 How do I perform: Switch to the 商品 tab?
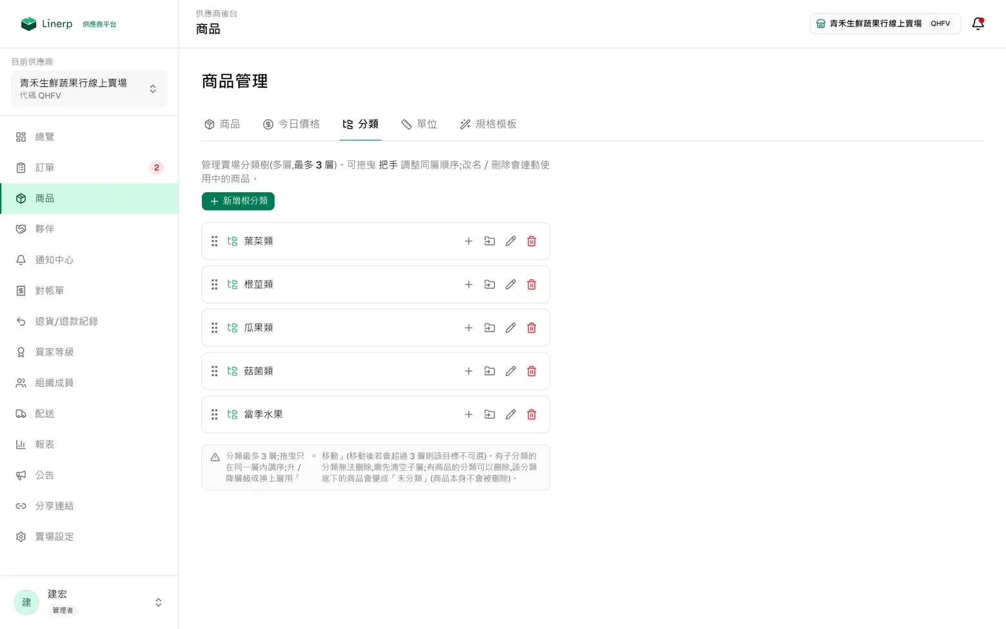click(x=222, y=124)
